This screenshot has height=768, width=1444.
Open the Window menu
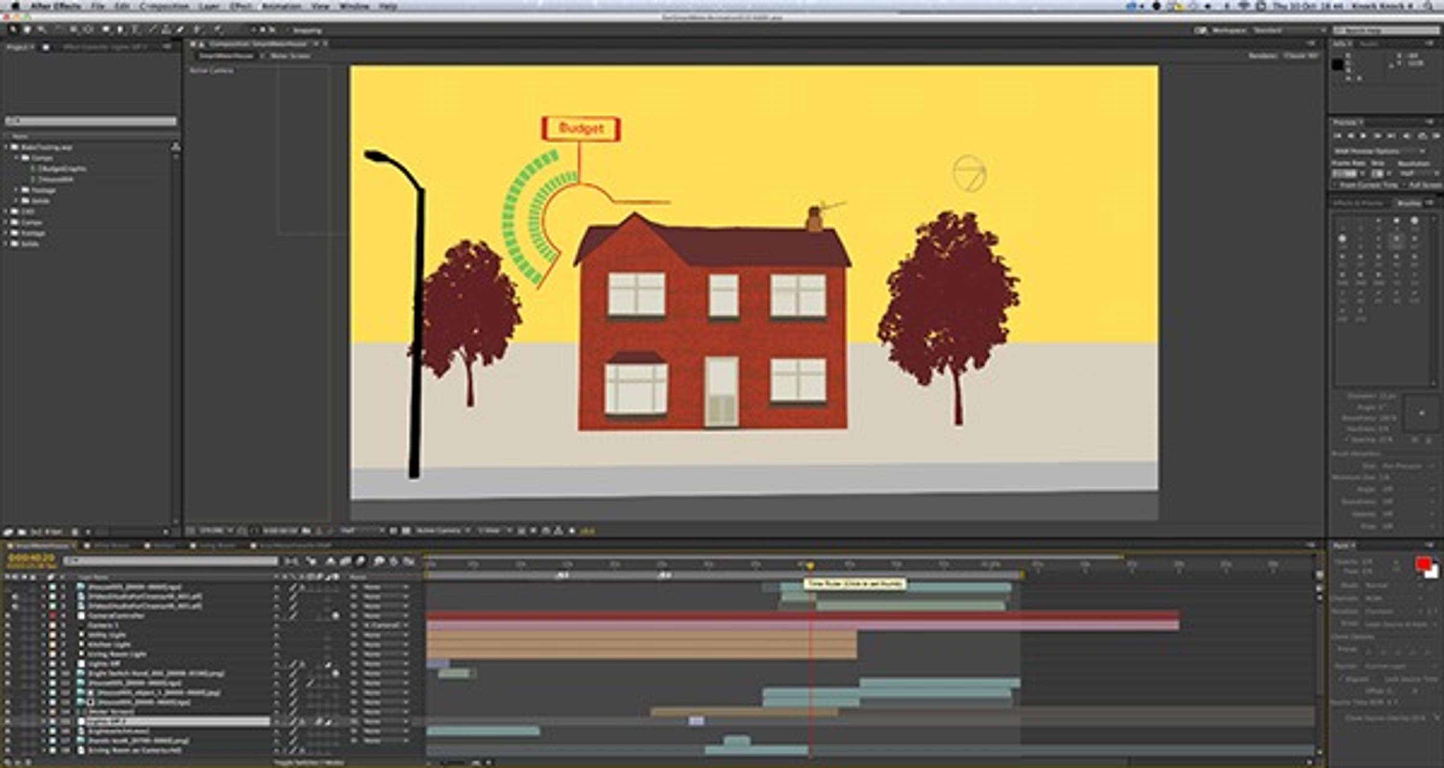click(x=354, y=6)
